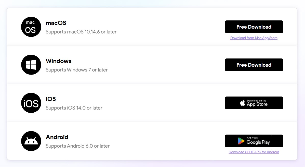
Task: Click the 'Supports macOS 10.14.6 or later' text
Action: (x=81, y=32)
